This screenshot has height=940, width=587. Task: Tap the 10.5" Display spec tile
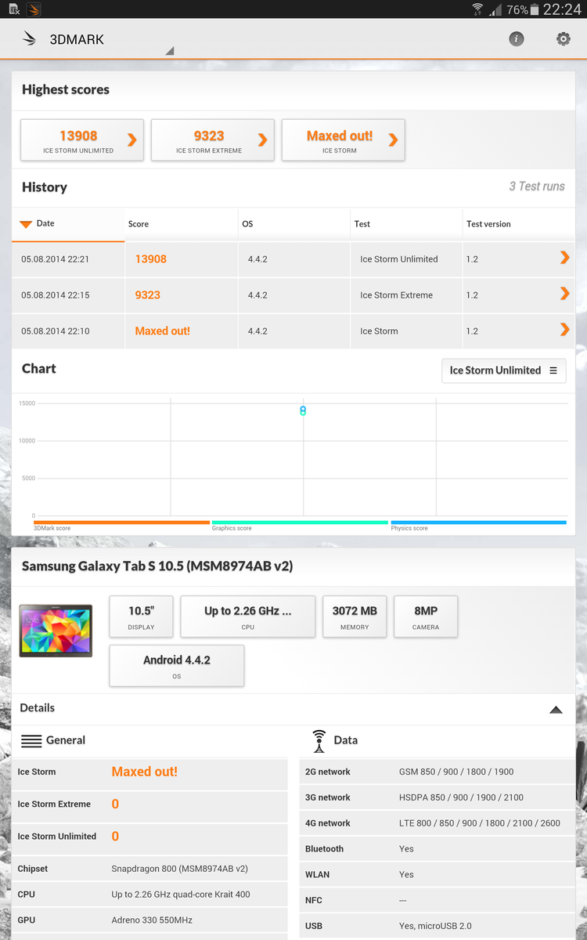point(141,616)
